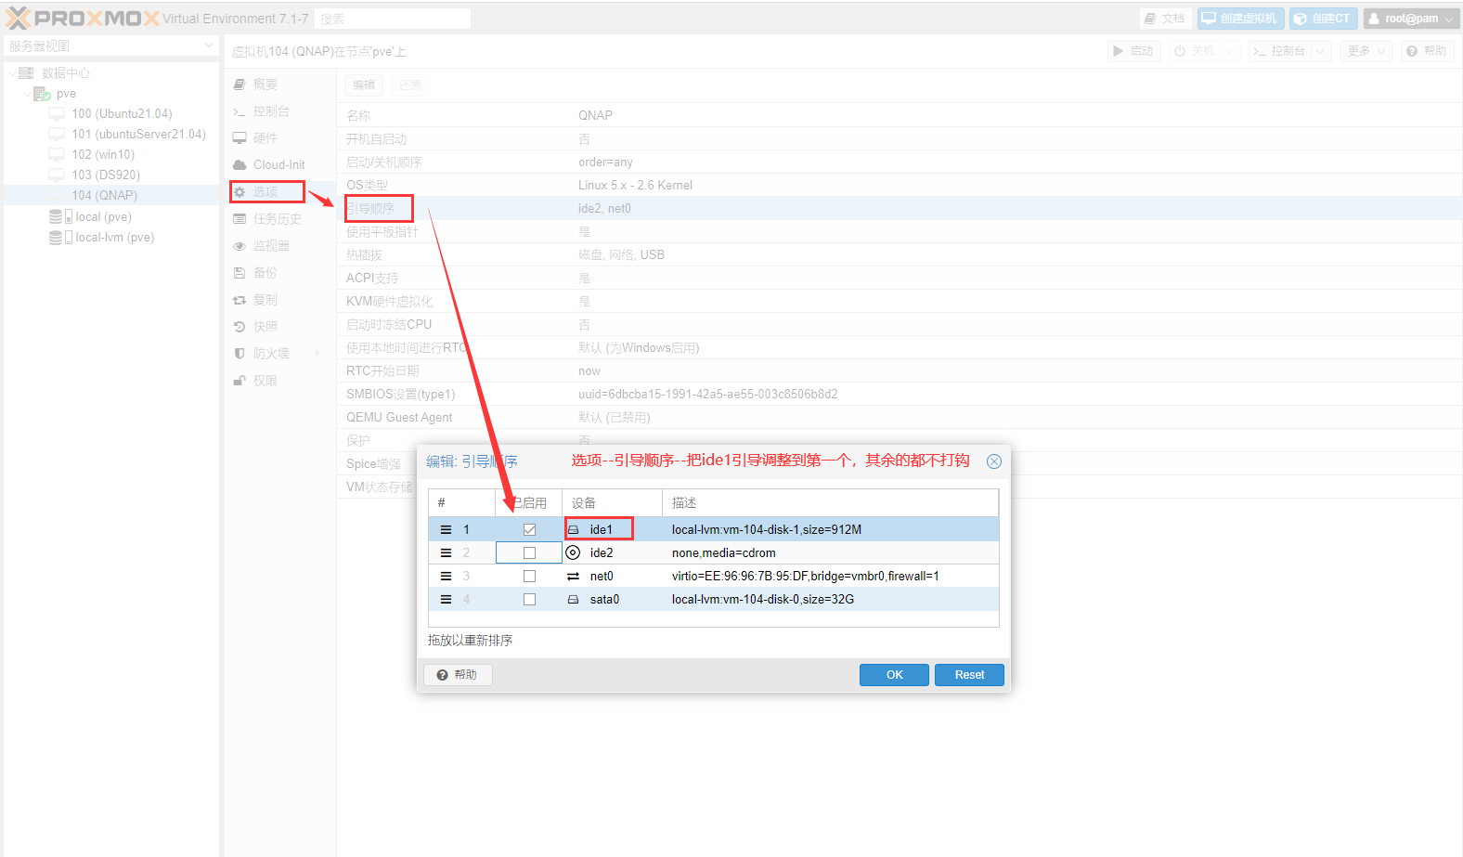This screenshot has height=857, width=1463.
Task: Click 控制台 console toolbar button
Action: [1279, 51]
